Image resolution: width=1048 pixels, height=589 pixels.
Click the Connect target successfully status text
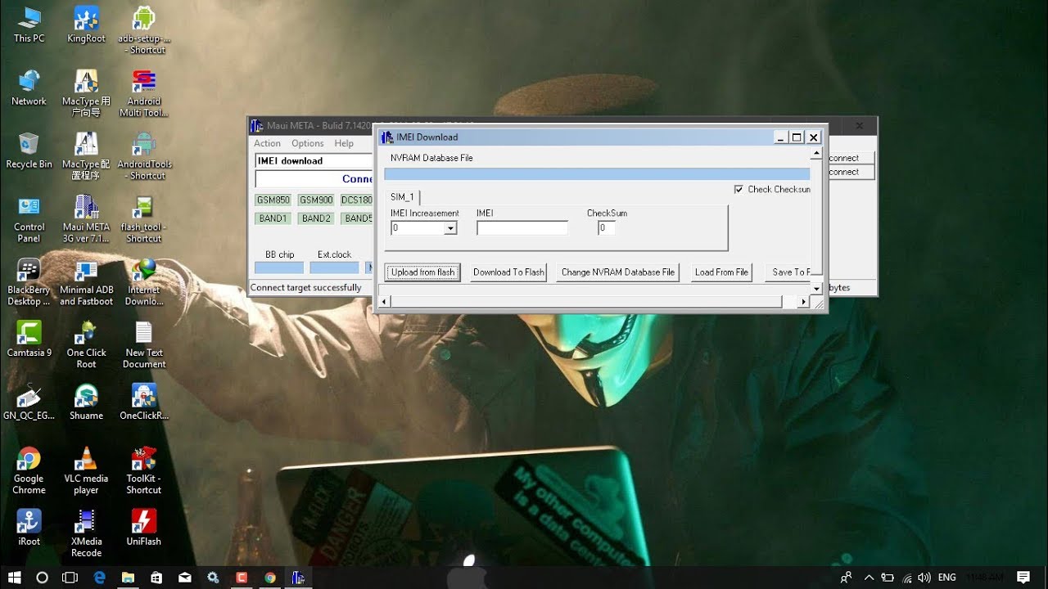[x=305, y=288]
